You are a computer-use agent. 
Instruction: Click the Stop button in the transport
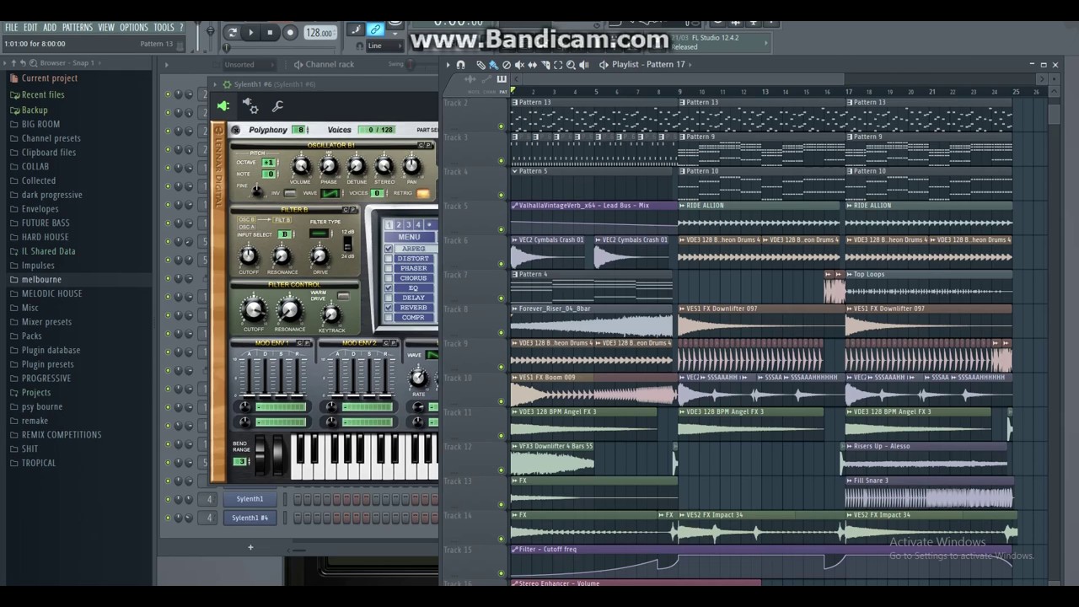click(x=270, y=33)
